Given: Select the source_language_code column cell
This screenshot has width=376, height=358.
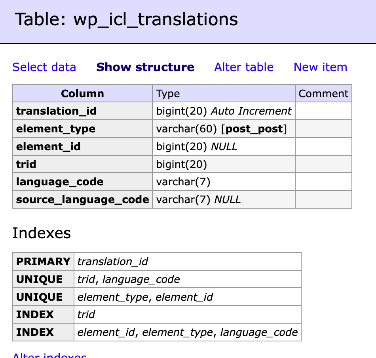Looking at the screenshot, I should (x=82, y=200).
